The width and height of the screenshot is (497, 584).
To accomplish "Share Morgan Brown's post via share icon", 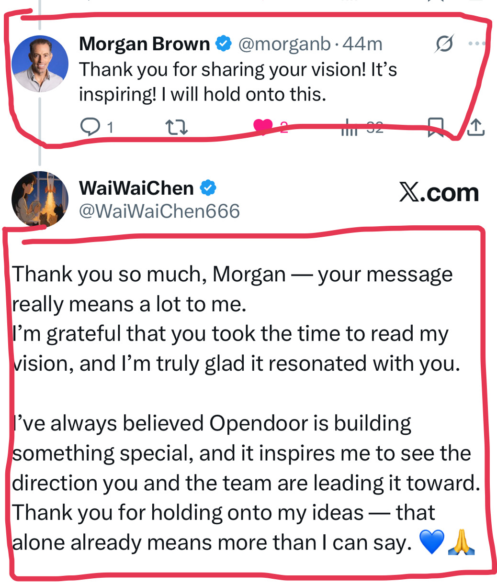I will pyautogui.click(x=474, y=127).
